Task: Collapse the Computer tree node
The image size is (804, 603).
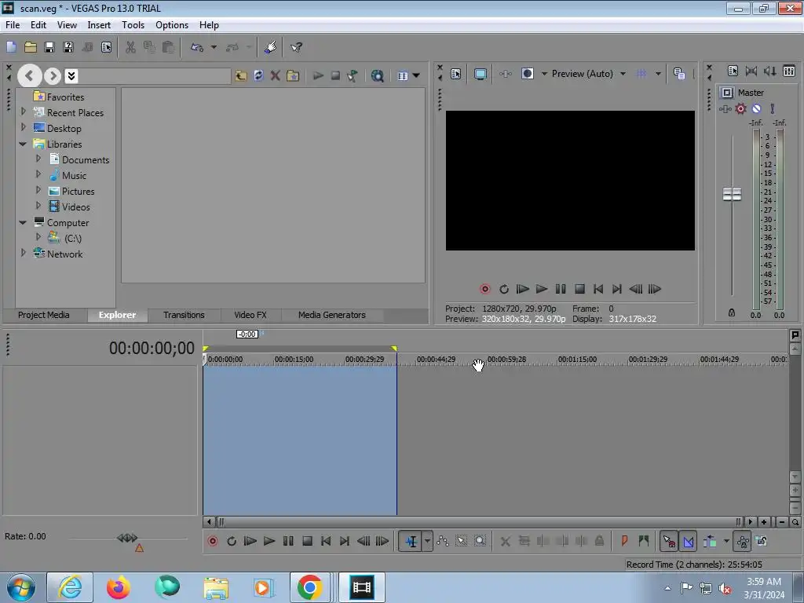Action: pyautogui.click(x=23, y=222)
